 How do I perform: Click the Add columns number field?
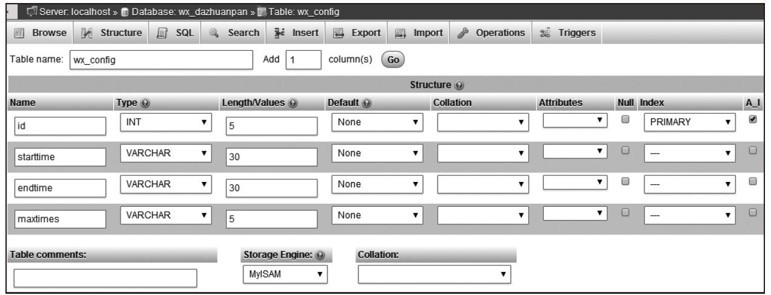(x=302, y=61)
